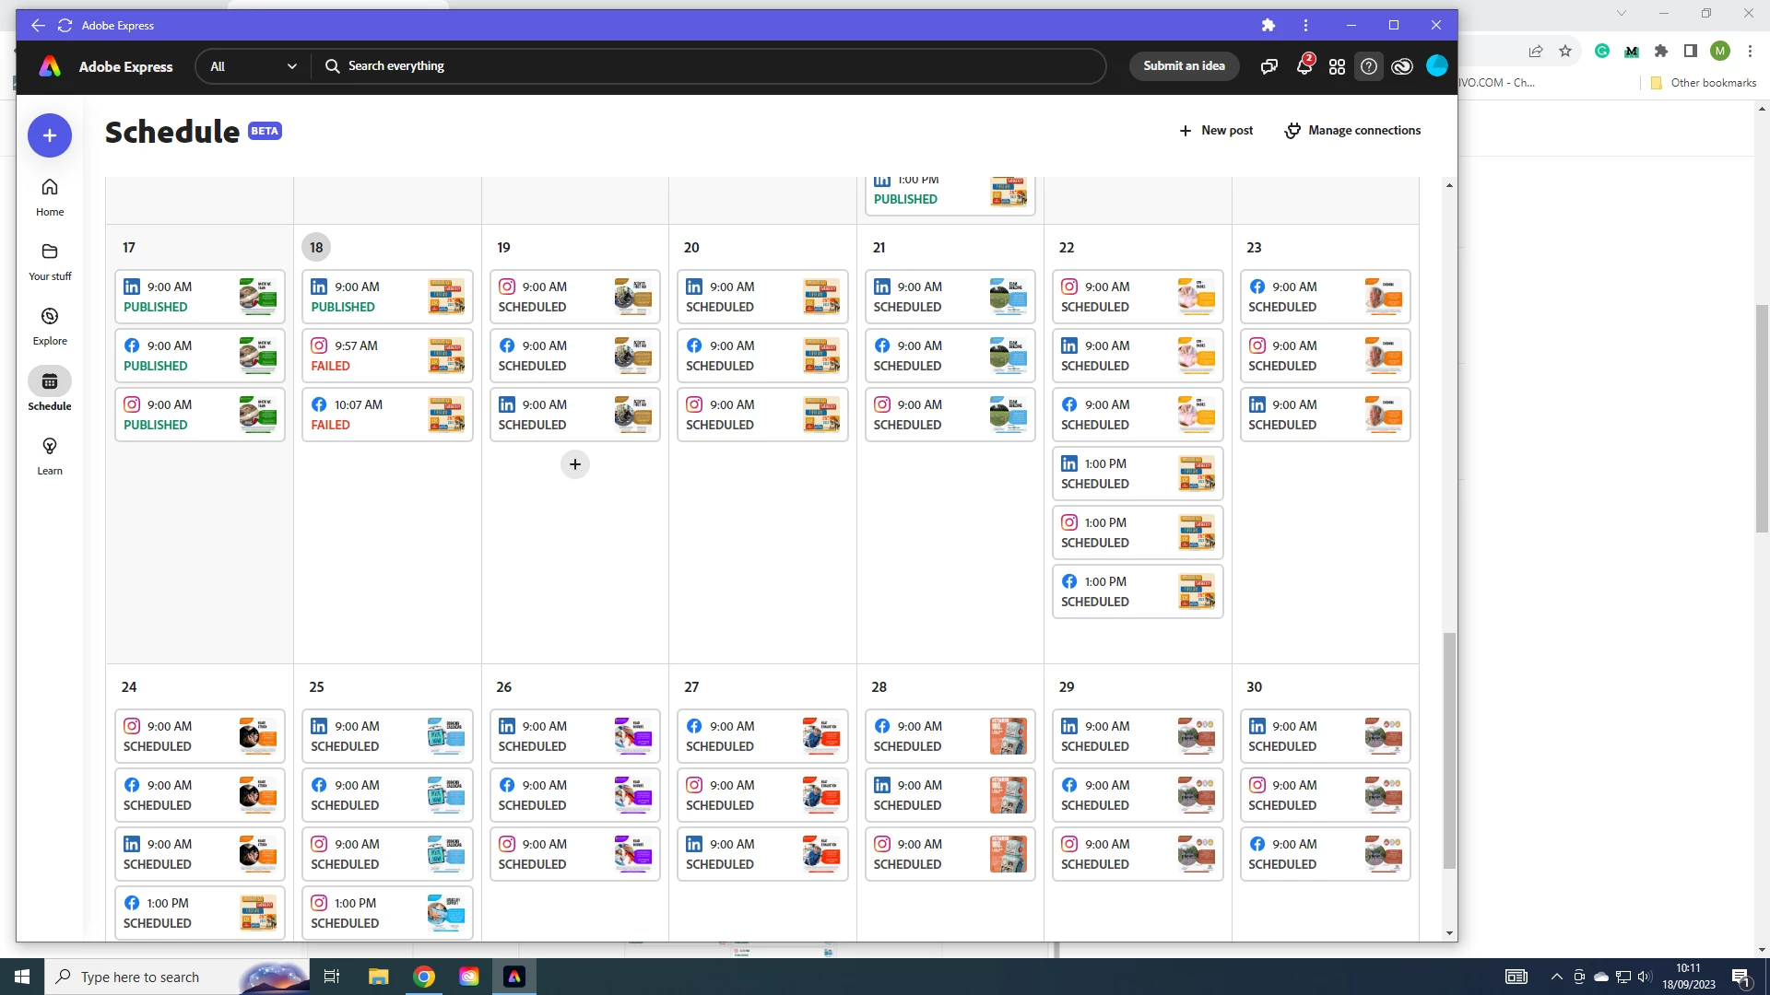The height and width of the screenshot is (995, 1770).
Task: Open the Home sidebar section
Action: (x=50, y=197)
